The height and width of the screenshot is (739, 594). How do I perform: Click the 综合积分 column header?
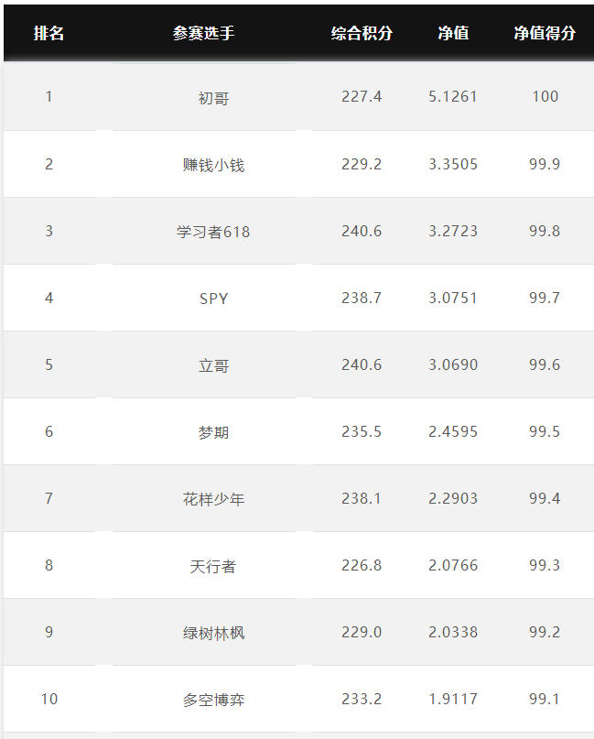[x=362, y=33]
